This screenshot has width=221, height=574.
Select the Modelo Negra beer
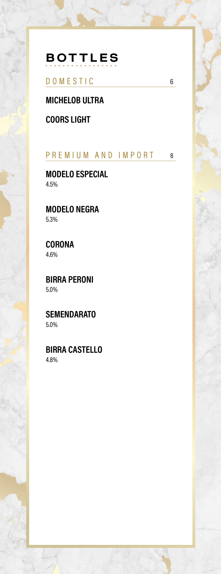pyautogui.click(x=72, y=209)
